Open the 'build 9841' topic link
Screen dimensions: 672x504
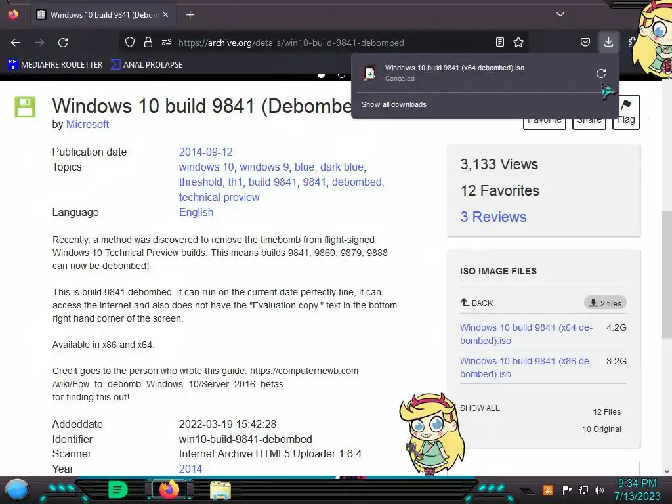tap(272, 182)
